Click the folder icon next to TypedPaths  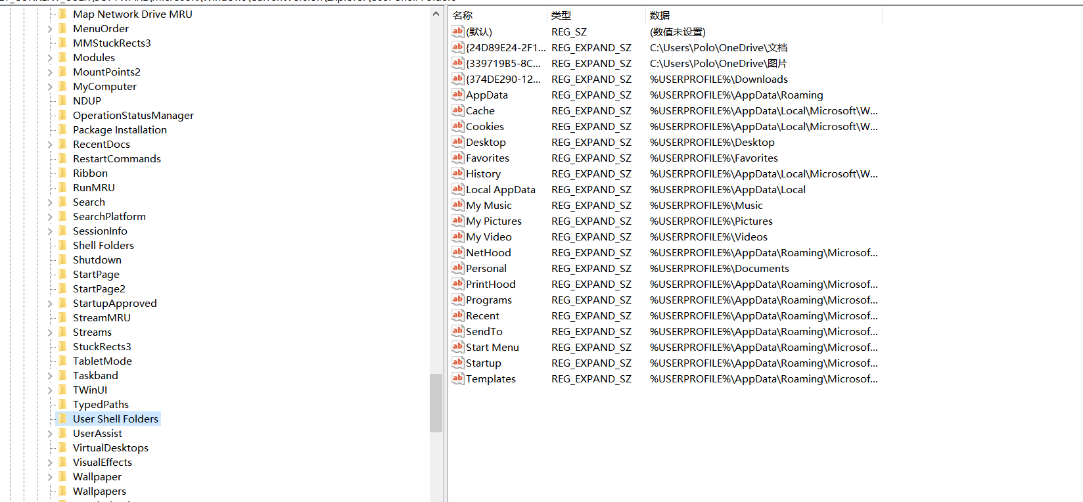click(x=63, y=404)
